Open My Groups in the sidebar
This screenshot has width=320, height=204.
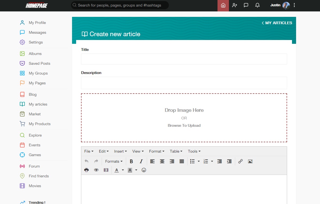point(38,73)
